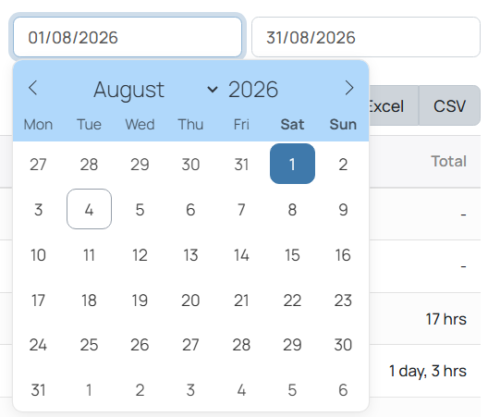Choose 15 August in the calendar

(292, 255)
